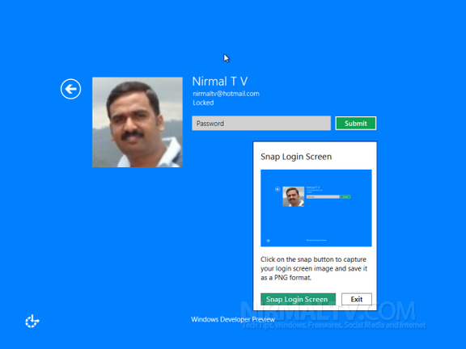Viewport: 466px width, 349px height.
Task: Click the circled back arrow icon
Action: tap(70, 89)
